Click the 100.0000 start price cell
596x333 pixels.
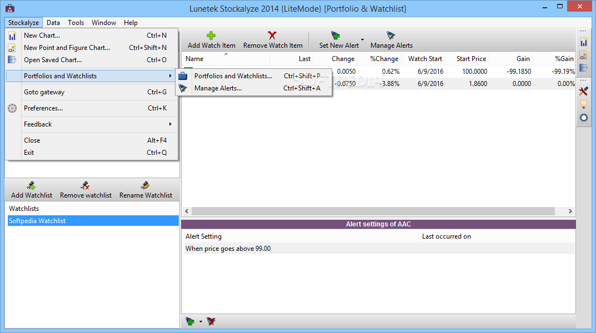(x=475, y=72)
